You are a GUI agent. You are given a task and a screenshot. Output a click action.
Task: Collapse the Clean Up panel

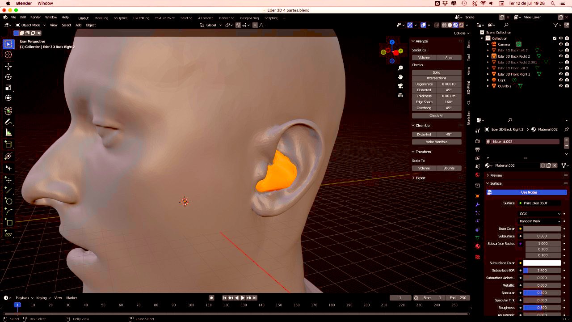pyautogui.click(x=413, y=126)
